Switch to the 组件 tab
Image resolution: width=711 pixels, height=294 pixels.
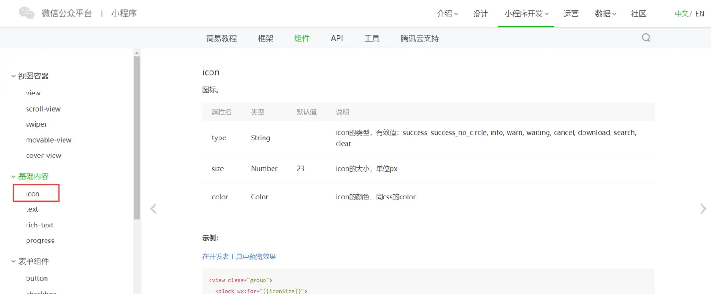coord(301,38)
